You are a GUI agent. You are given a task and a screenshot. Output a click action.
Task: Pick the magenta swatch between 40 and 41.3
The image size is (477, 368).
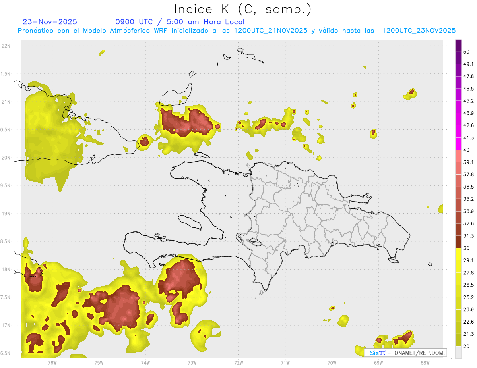coord(458,144)
